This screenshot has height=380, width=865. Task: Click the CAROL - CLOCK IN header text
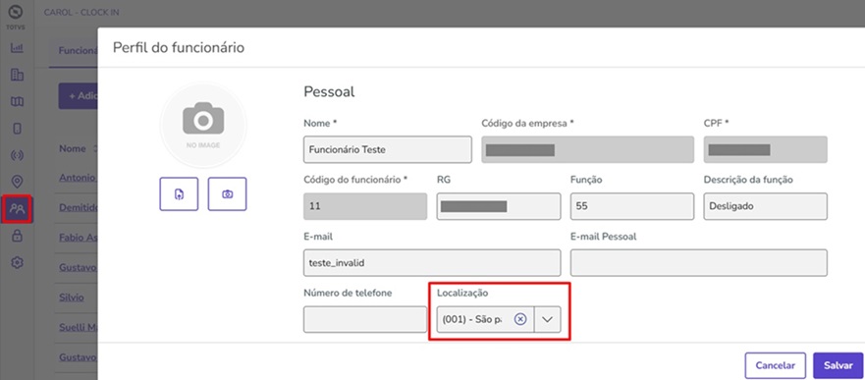tap(81, 12)
